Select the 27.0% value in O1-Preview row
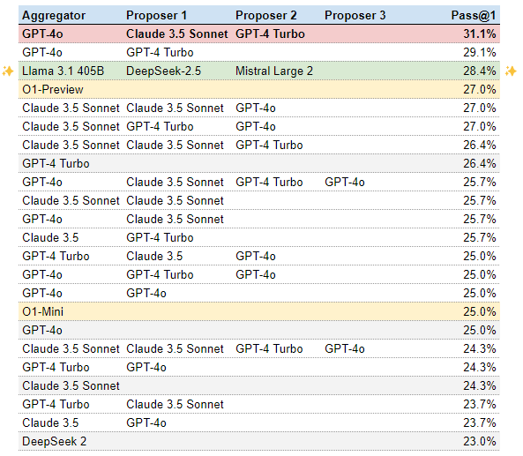 (x=479, y=89)
